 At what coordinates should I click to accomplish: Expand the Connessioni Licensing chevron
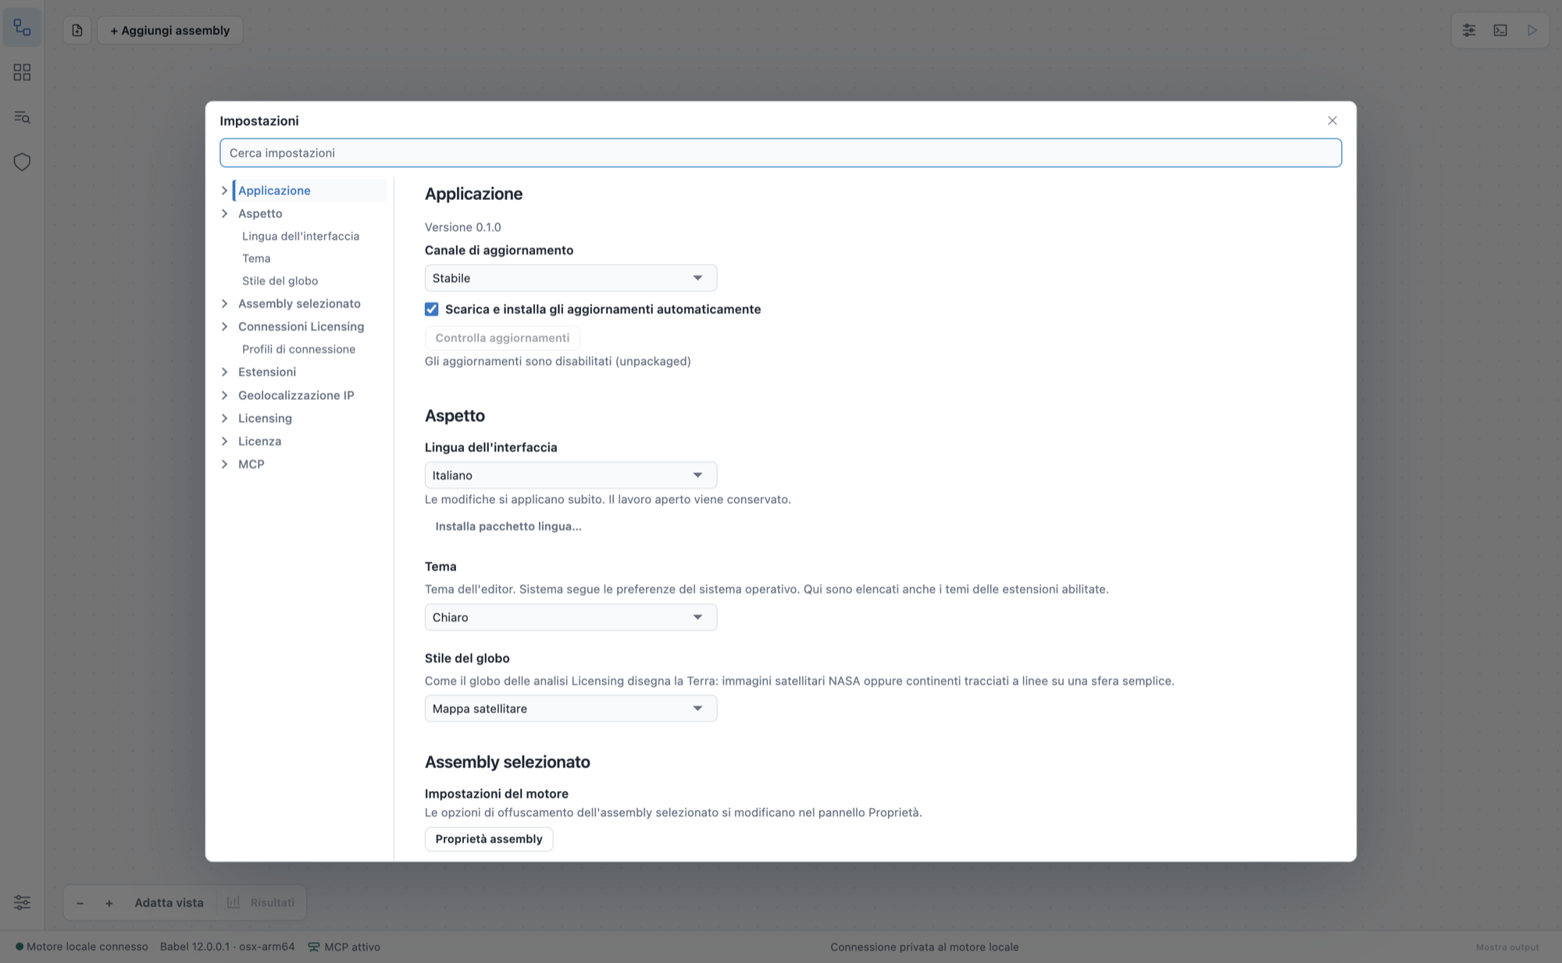pos(225,326)
